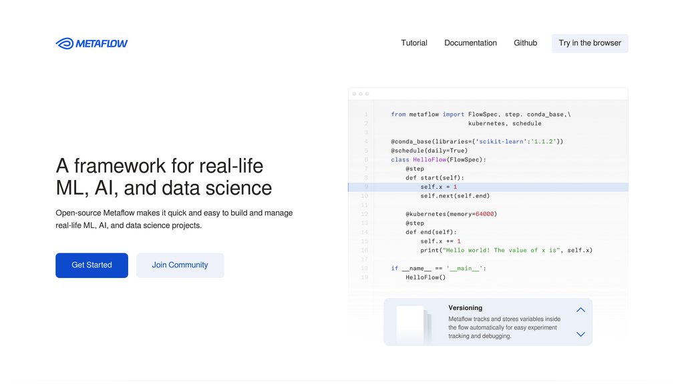
Task: Click the @schedule(daily=True) decorator line
Action: click(x=429, y=151)
